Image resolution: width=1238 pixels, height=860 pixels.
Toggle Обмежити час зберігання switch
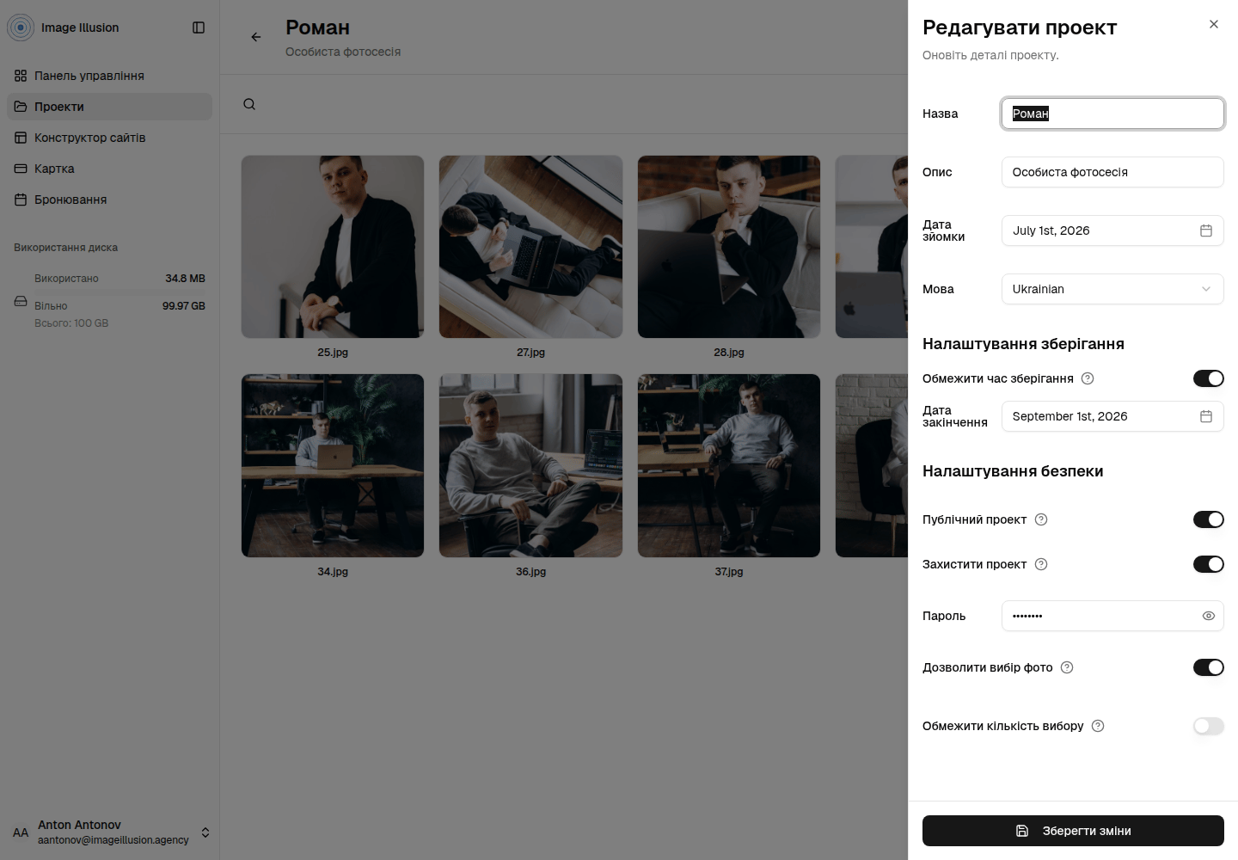point(1209,378)
